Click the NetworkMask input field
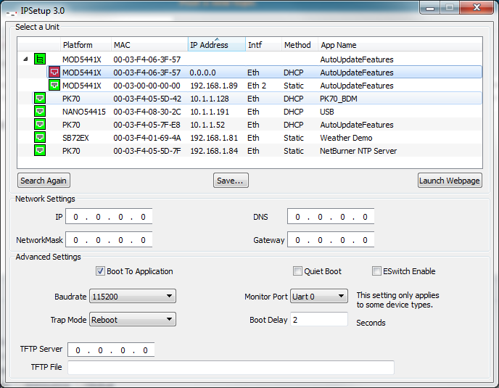The width and height of the screenshot is (499, 388). click(109, 239)
